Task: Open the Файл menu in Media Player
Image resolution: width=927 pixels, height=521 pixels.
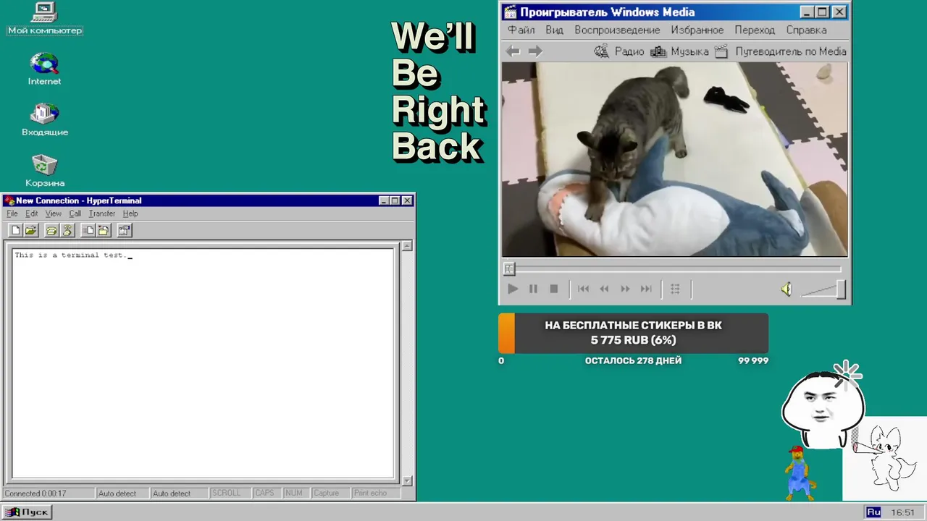Action: 521,30
